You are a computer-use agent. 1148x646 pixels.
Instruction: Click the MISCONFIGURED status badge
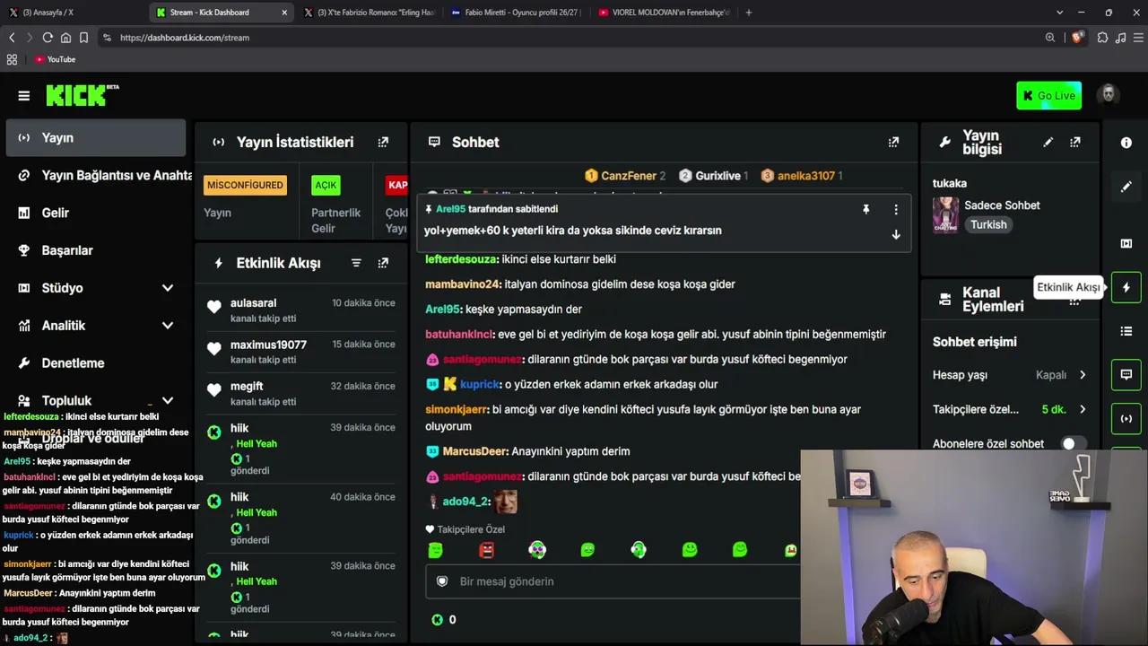pyautogui.click(x=245, y=185)
